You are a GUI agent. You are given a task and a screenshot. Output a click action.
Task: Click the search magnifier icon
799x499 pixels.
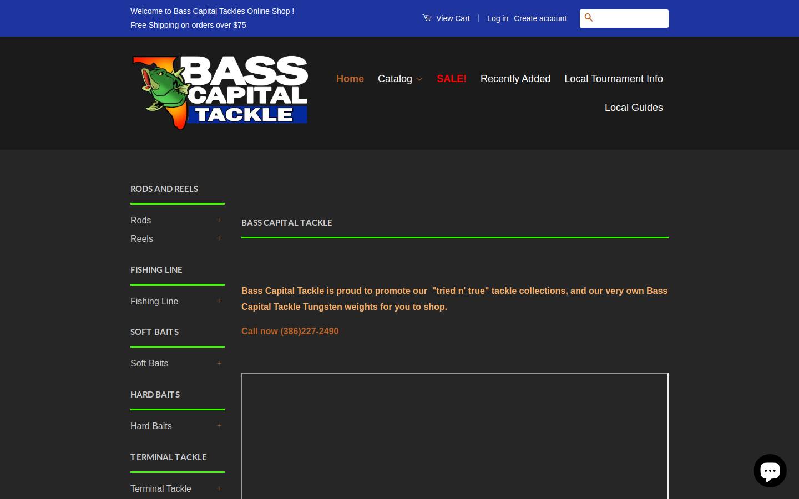pyautogui.click(x=589, y=18)
